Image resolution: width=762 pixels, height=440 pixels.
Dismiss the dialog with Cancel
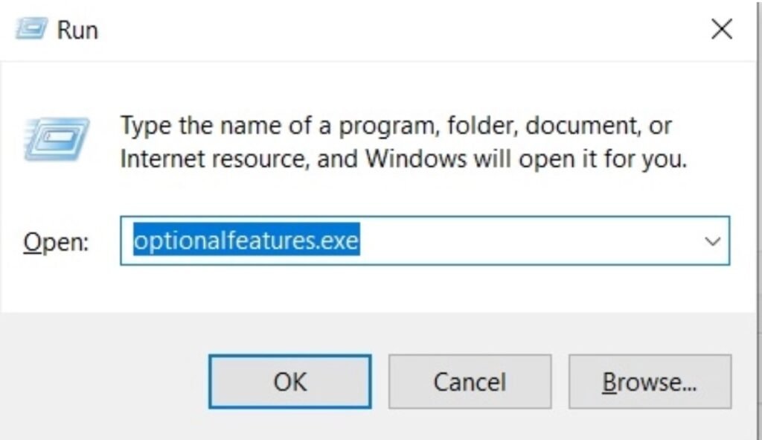click(470, 382)
